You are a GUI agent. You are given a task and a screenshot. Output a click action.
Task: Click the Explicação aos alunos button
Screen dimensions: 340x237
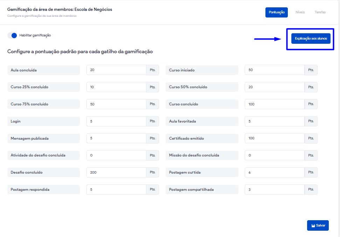pyautogui.click(x=311, y=39)
